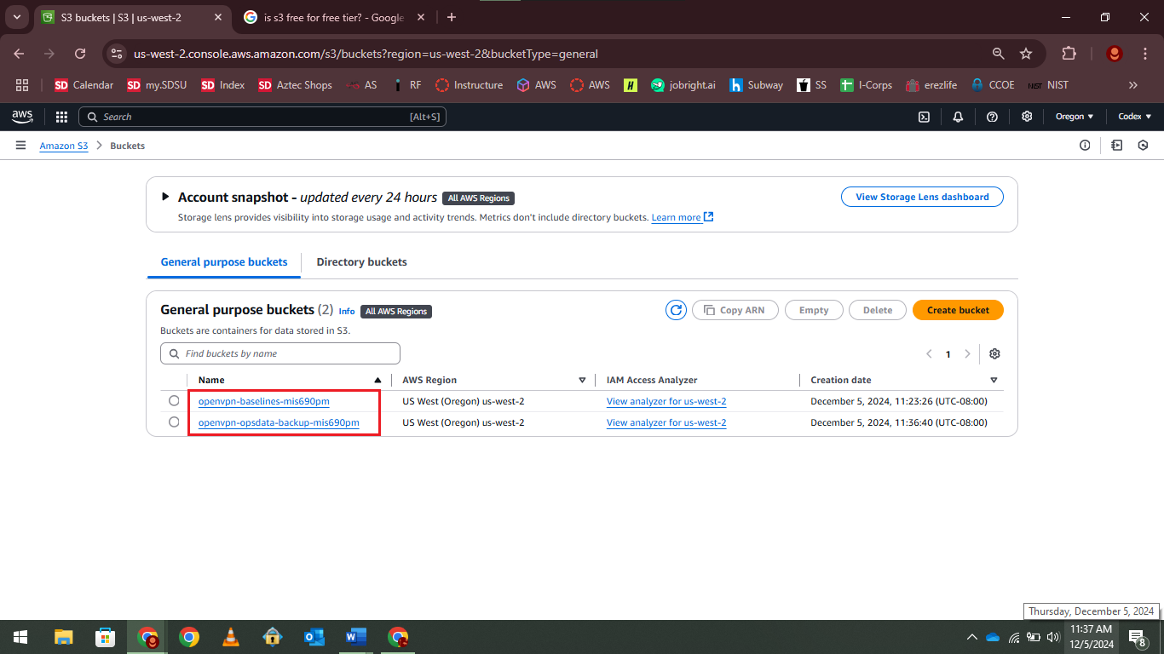Image resolution: width=1164 pixels, height=654 pixels.
Task: Refresh the general purpose buckets list
Action: click(676, 310)
